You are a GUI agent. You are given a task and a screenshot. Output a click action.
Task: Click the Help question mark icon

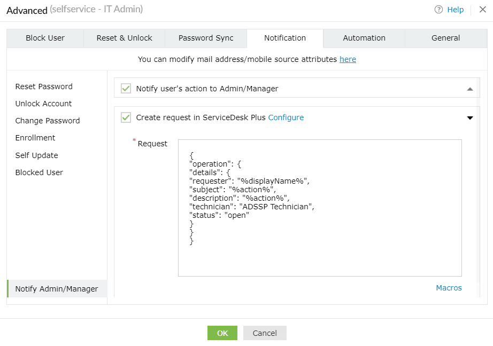coord(438,10)
